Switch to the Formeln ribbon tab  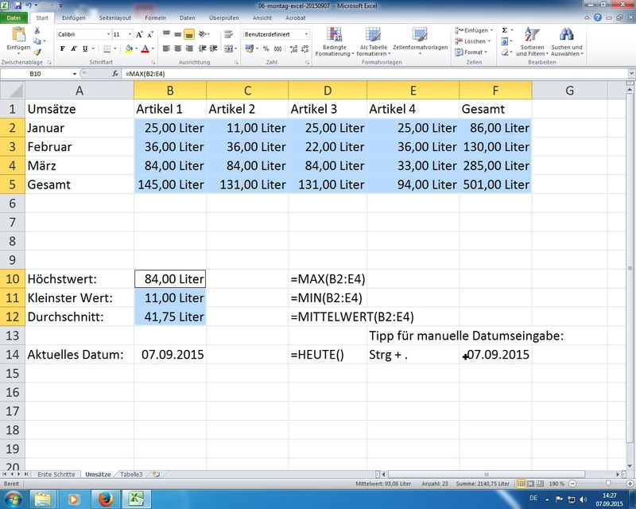[155, 17]
